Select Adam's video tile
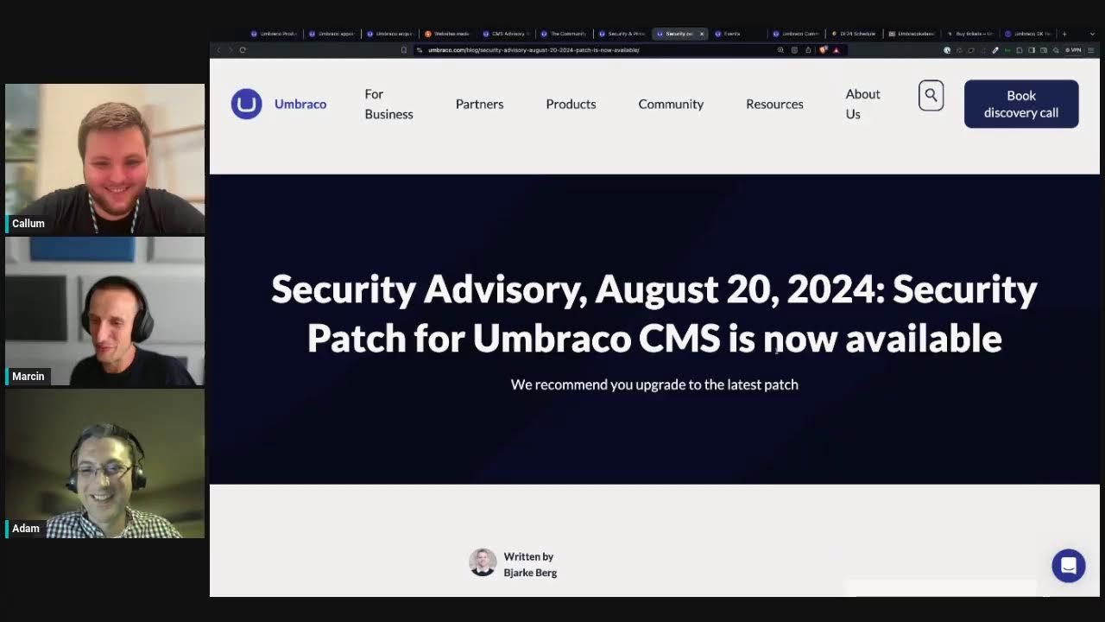The height and width of the screenshot is (622, 1105). [x=104, y=464]
